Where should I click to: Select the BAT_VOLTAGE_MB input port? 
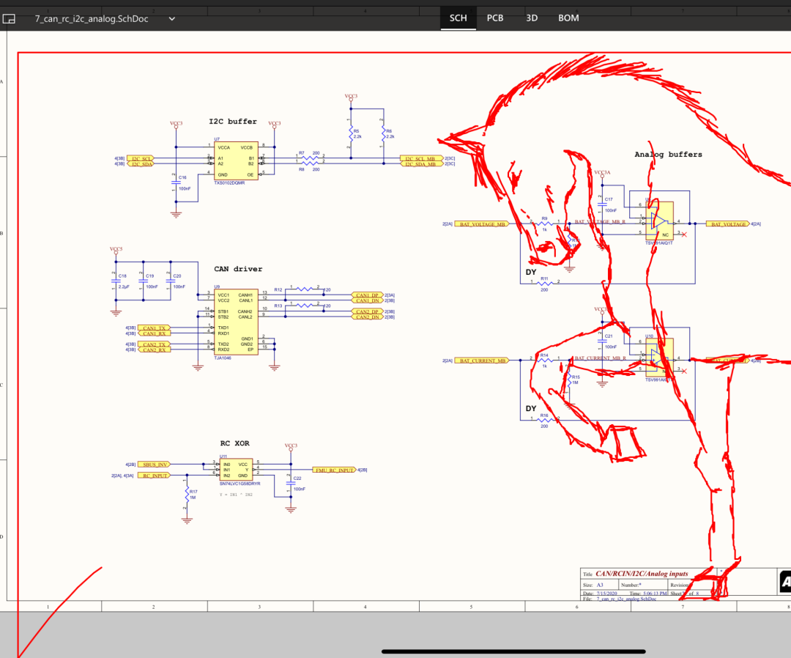pos(482,224)
